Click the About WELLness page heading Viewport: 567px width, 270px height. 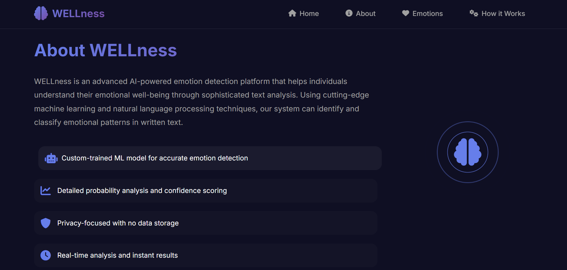click(x=106, y=50)
